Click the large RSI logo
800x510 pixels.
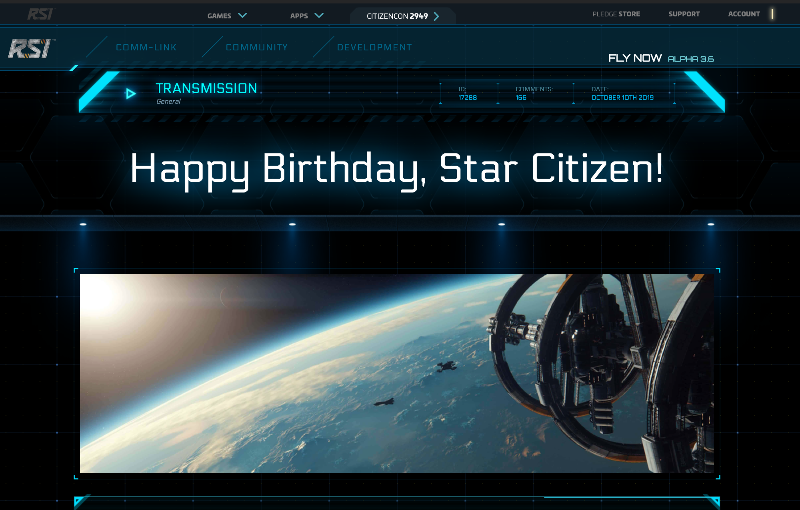point(31,49)
